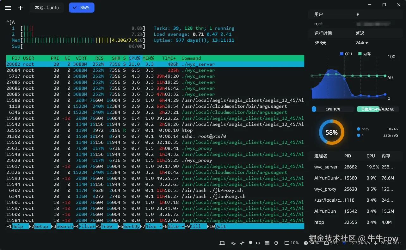Screen dimensions: 406x250
Task: Click the 388天 uptime value
Action: pos(320,43)
